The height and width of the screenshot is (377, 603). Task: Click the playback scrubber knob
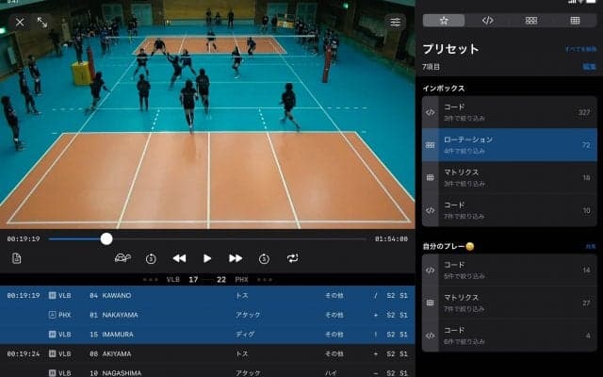pos(106,238)
